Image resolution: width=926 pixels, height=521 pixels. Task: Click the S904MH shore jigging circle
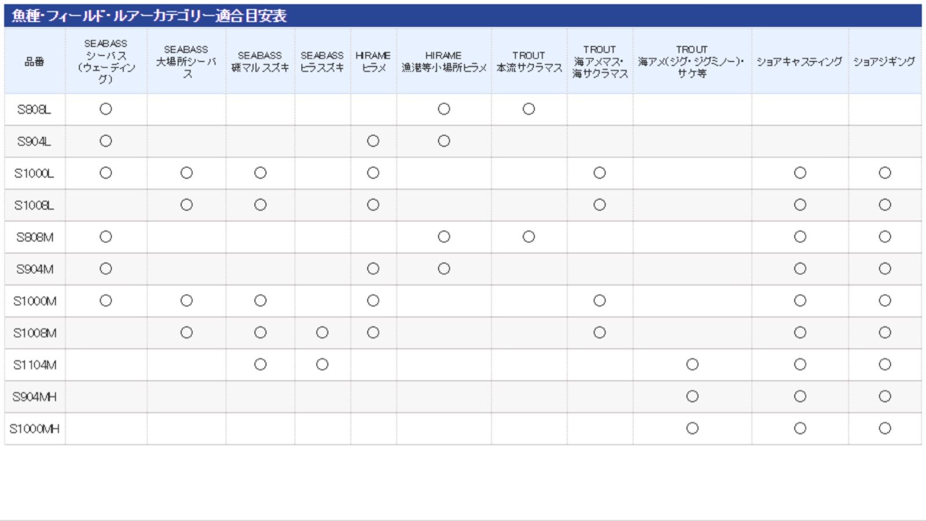point(884,396)
